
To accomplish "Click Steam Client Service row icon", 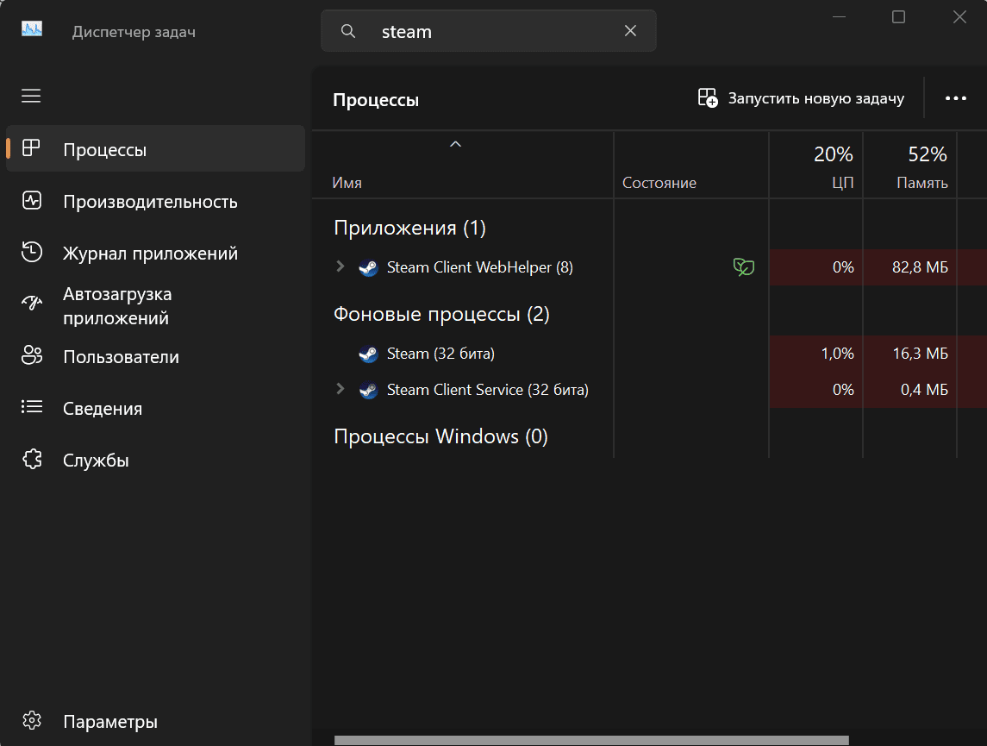I will coord(368,391).
